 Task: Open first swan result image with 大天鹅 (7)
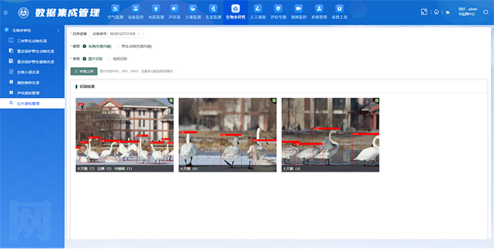[124, 135]
